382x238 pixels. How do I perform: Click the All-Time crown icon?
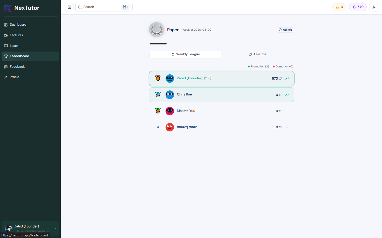[250, 54]
